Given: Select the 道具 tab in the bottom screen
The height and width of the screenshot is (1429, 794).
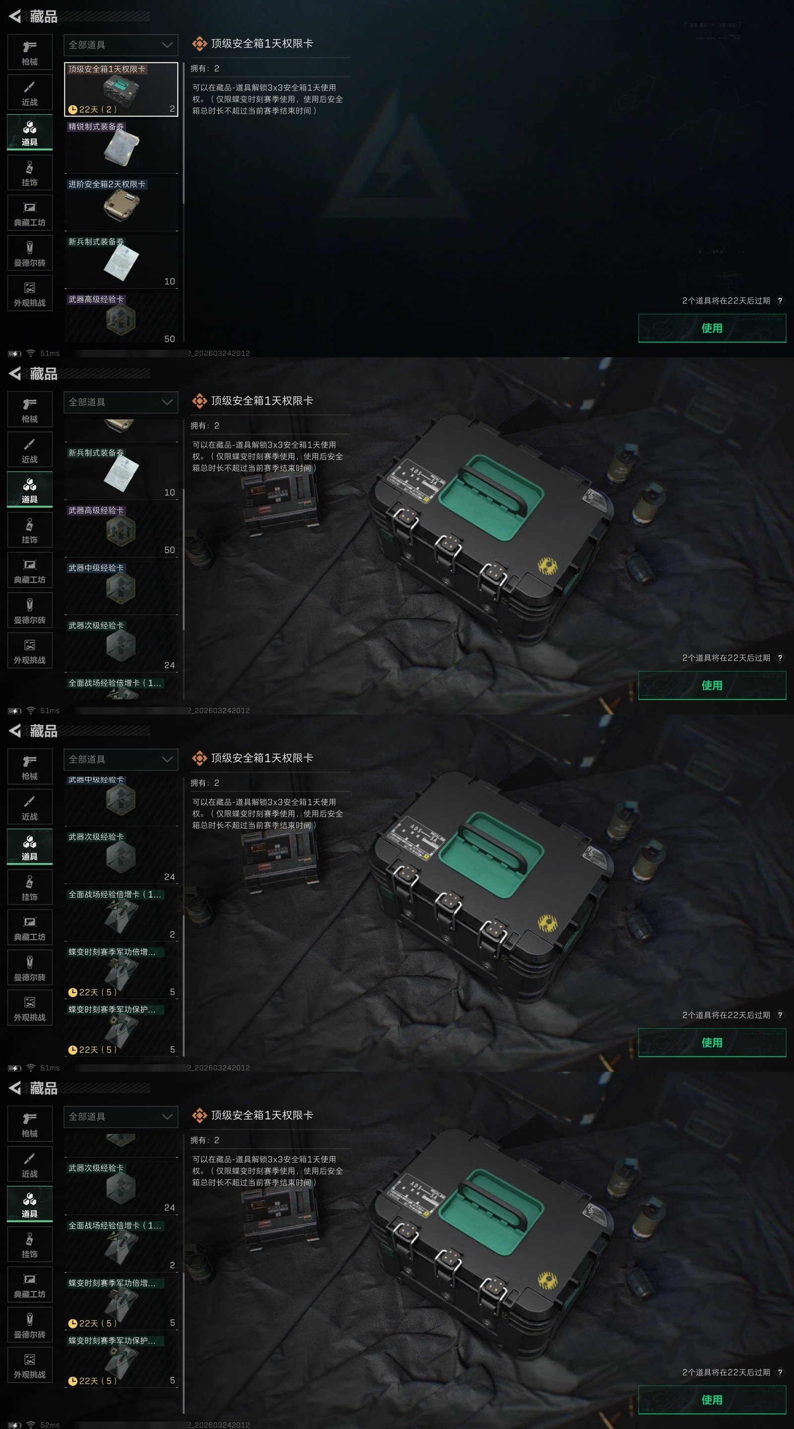Looking at the screenshot, I should (x=30, y=1204).
